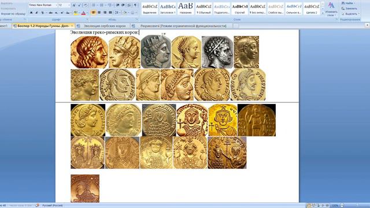The image size is (370, 208).
Task: Close the Боспор 1.2 document tab
Action: pos(72,26)
